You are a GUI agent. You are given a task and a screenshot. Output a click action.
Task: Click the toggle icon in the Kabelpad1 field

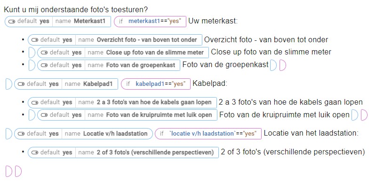pos(21,84)
